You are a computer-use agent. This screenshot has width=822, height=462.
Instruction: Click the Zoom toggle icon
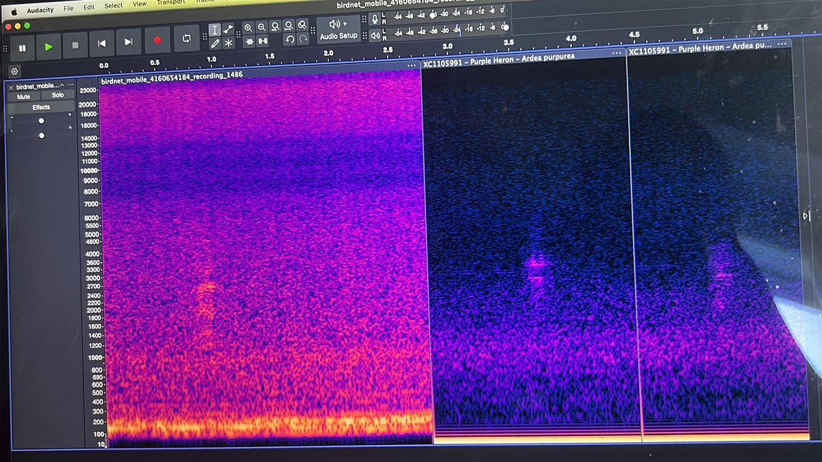click(x=302, y=25)
